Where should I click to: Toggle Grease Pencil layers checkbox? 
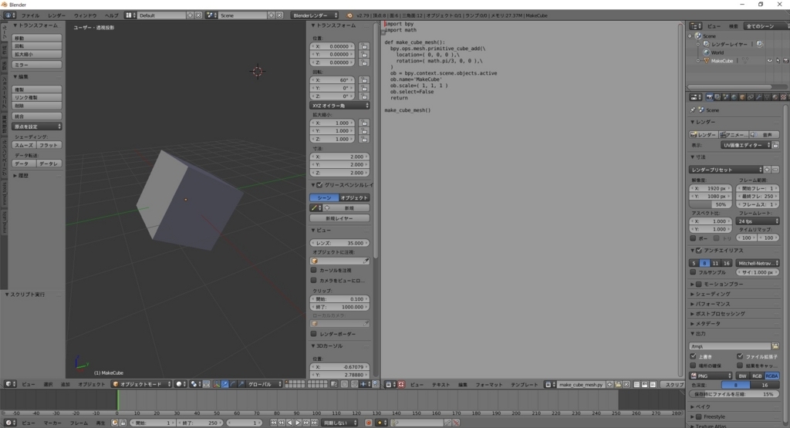point(319,185)
